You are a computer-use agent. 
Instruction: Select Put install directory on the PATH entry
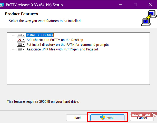click(68, 45)
